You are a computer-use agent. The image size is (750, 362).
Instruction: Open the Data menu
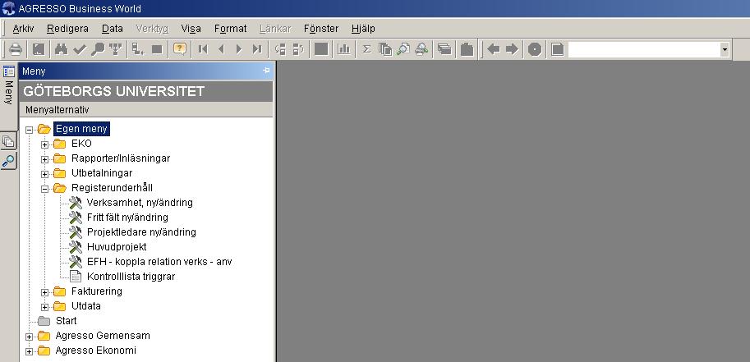click(x=113, y=29)
